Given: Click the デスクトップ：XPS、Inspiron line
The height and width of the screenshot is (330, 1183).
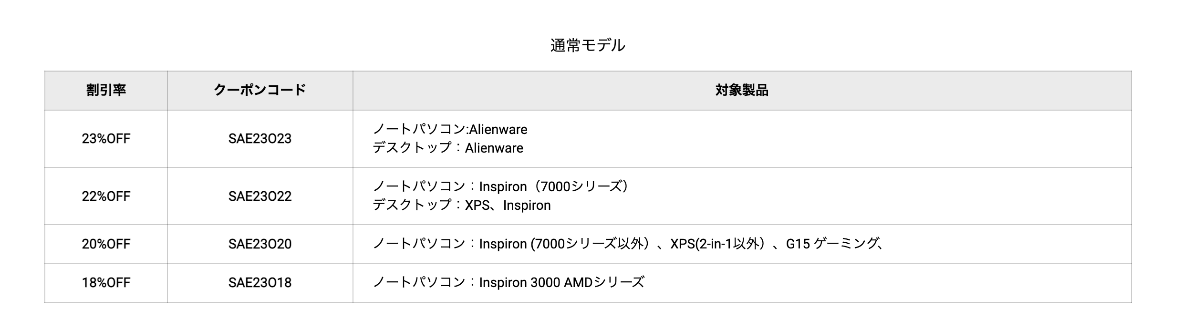Looking at the screenshot, I should [462, 205].
